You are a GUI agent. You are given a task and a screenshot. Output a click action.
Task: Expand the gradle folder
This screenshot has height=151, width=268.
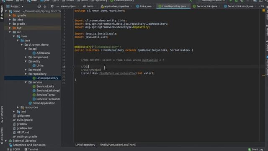[x=10, y=24]
